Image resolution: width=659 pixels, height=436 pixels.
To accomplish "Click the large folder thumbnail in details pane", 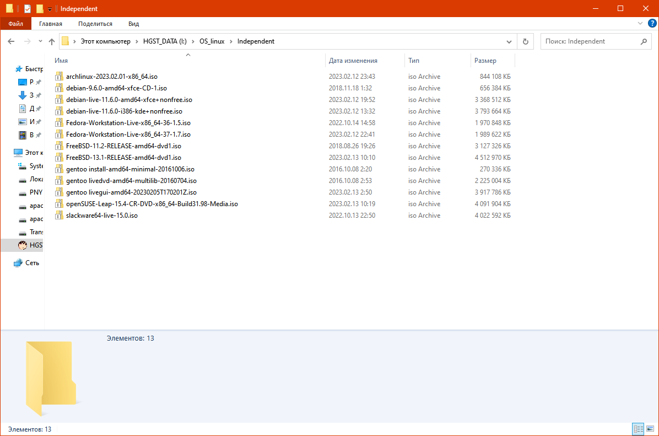I will pos(51,378).
